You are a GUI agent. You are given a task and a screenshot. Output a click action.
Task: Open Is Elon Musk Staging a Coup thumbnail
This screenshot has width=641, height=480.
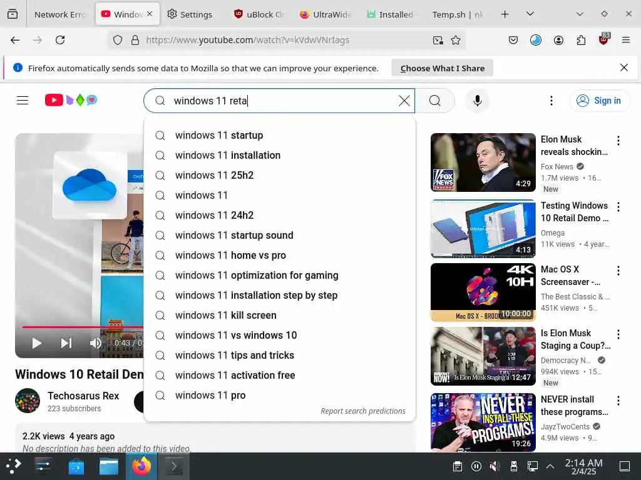click(x=483, y=356)
